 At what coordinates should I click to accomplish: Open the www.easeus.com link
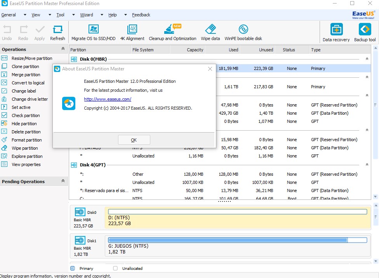click(x=108, y=99)
